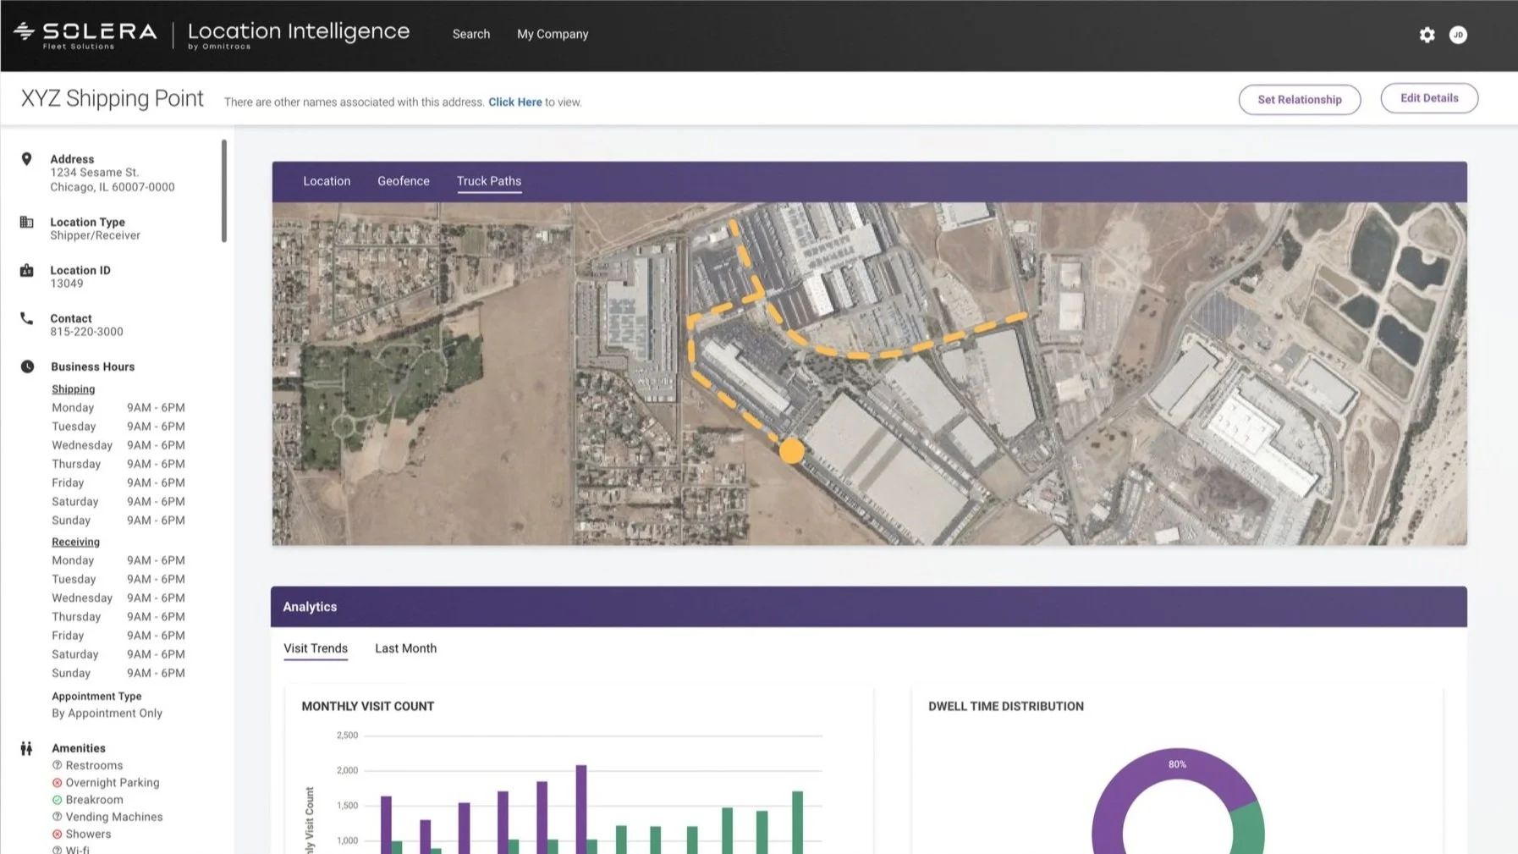Click the Edit Details button
Viewport: 1518px width, 854px height.
[x=1429, y=98]
